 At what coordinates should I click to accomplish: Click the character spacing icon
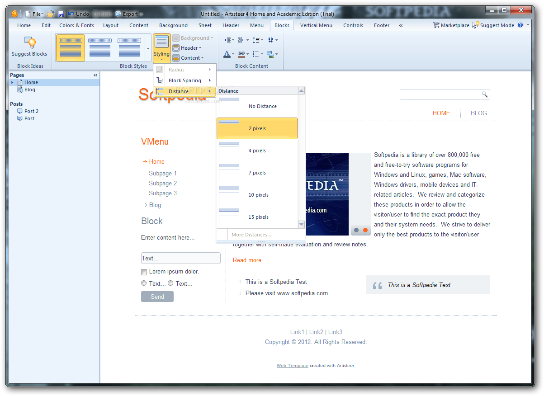[x=272, y=40]
